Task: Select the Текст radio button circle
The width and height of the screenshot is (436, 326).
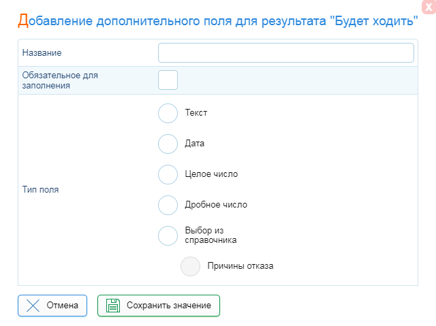Action: [x=168, y=113]
